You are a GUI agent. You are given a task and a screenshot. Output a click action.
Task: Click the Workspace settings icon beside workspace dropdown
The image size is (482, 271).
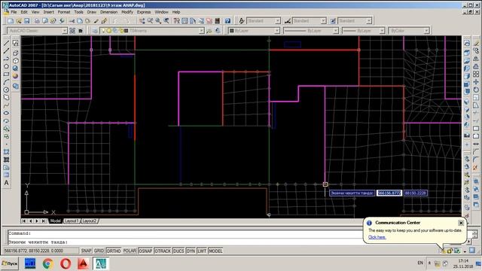(72, 31)
